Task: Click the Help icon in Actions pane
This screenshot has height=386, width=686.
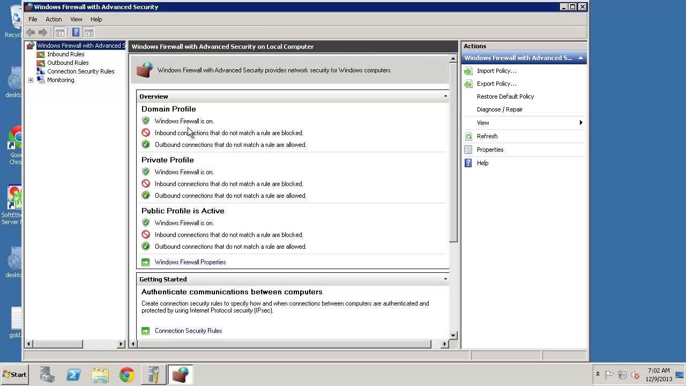Action: coord(468,163)
